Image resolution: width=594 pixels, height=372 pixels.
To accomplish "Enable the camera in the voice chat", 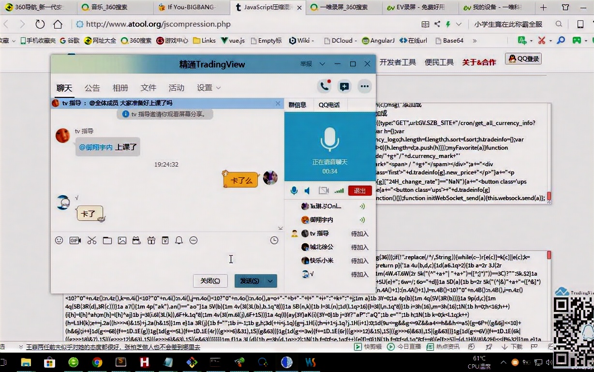I will pos(323,190).
